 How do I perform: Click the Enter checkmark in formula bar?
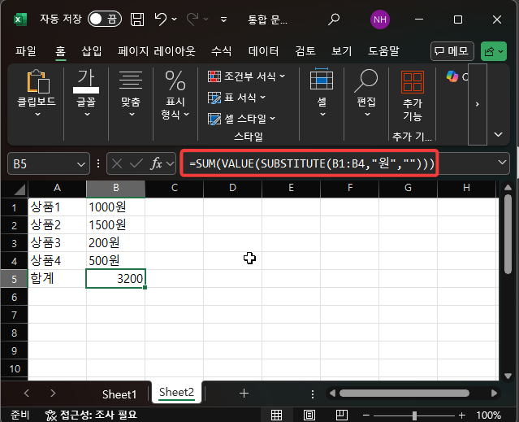pos(136,163)
